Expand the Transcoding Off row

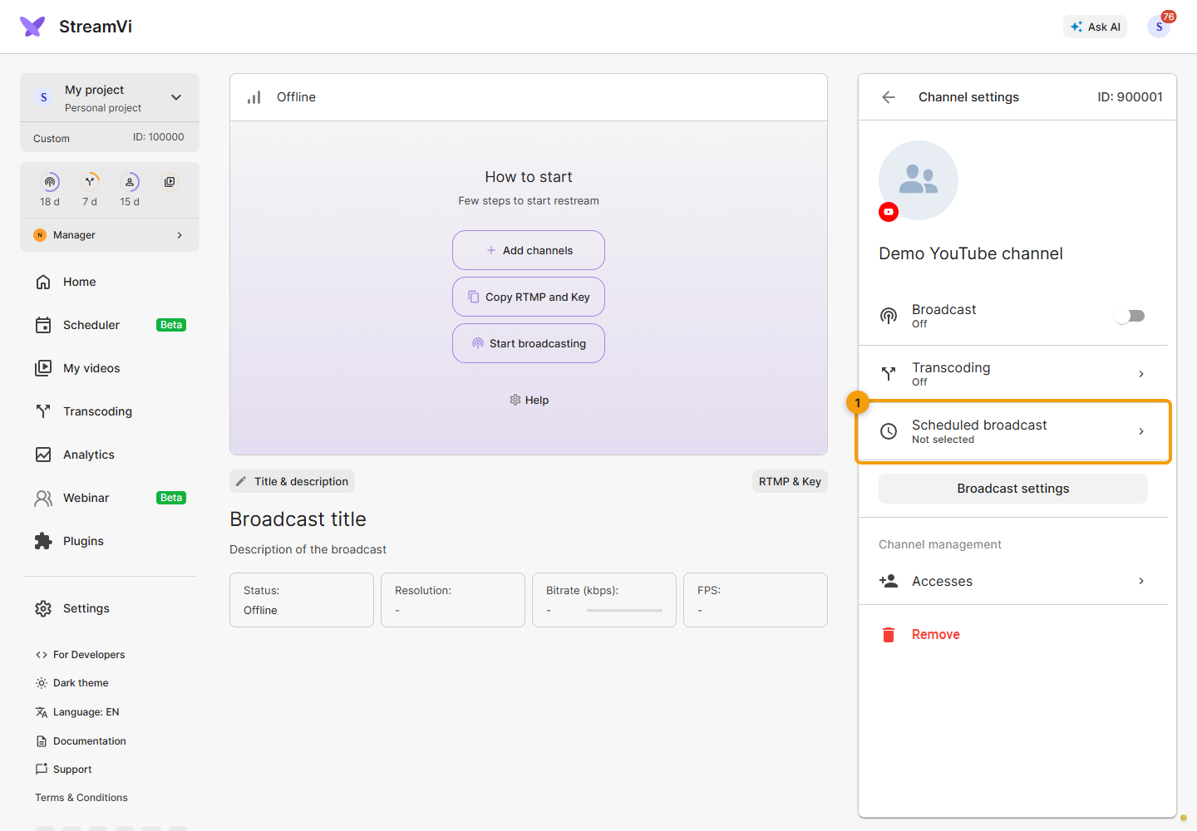(1013, 374)
